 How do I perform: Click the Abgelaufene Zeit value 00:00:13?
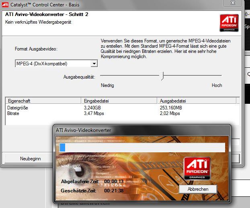(x=114, y=182)
